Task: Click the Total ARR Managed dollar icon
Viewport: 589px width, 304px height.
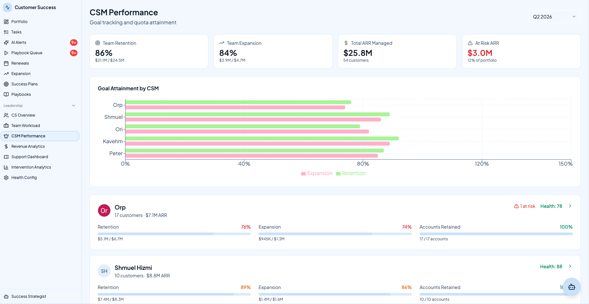Action: tap(346, 43)
